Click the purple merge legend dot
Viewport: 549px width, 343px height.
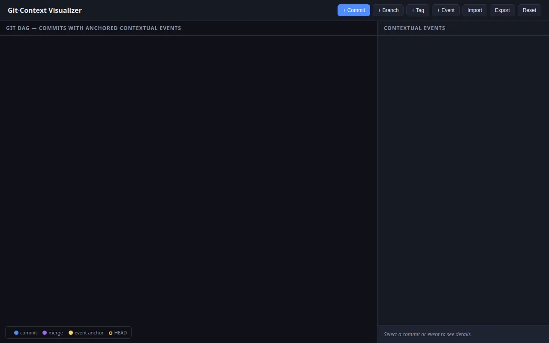45,333
